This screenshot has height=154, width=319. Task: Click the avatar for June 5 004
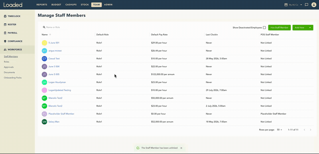(44, 66)
